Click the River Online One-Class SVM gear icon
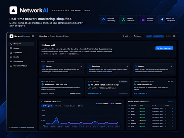This screenshot has height=138, width=184. (43, 84)
